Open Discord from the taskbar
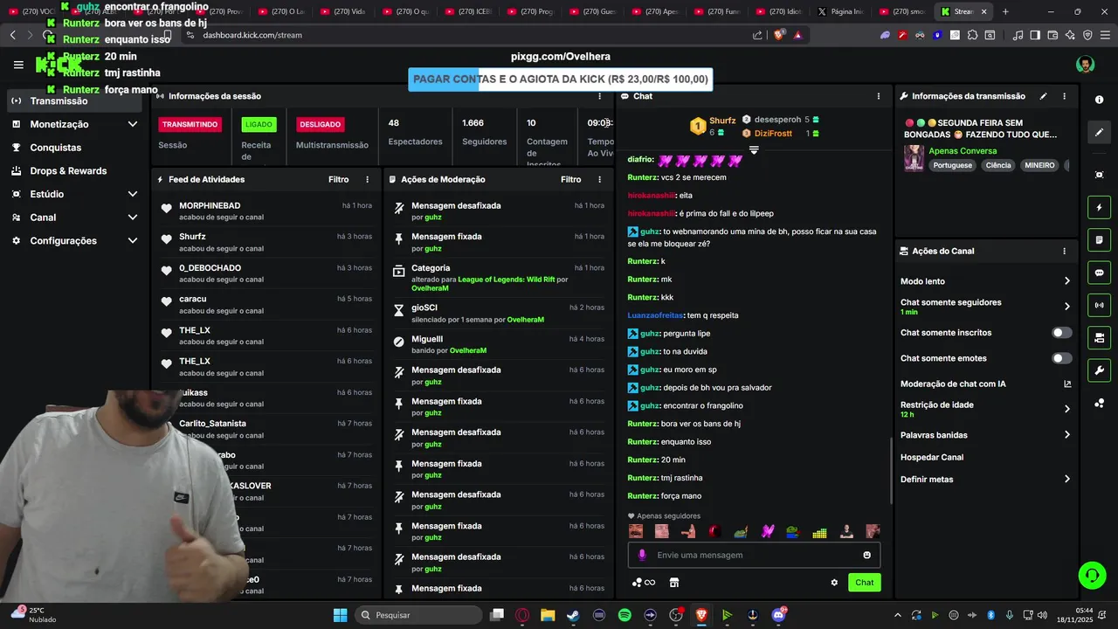 [778, 615]
